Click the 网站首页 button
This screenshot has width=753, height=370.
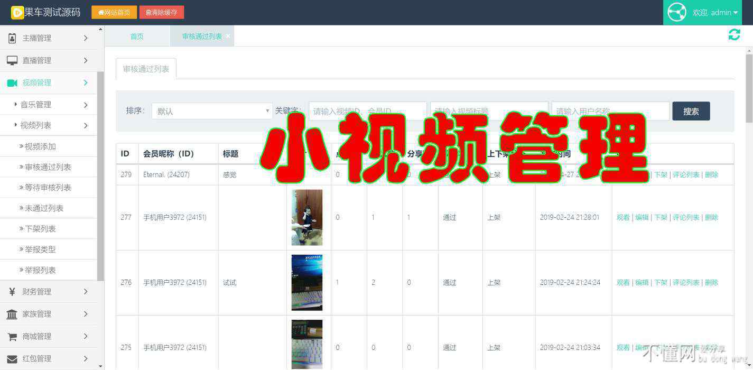point(114,12)
